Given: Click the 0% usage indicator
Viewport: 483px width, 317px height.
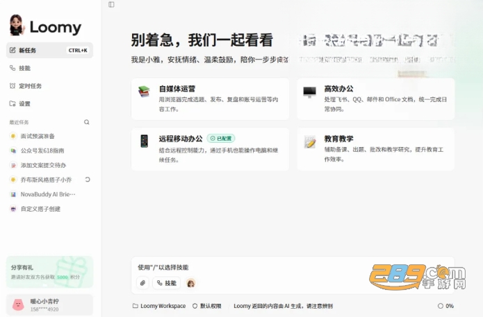Looking at the screenshot, I should [x=445, y=306].
